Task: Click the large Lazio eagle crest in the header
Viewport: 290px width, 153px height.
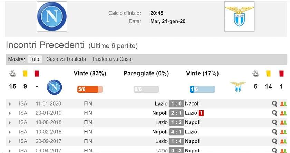Action: (239, 17)
